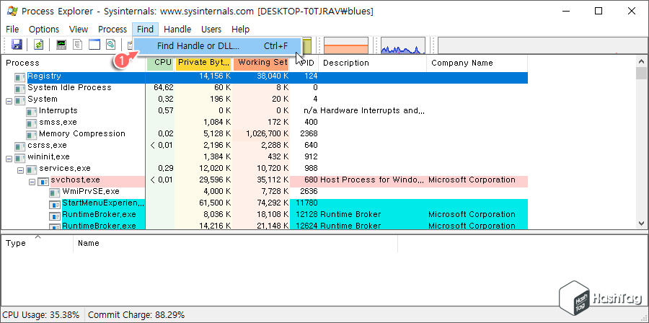Sort by the Private Bytes column header
The image size is (649, 323).
203,63
